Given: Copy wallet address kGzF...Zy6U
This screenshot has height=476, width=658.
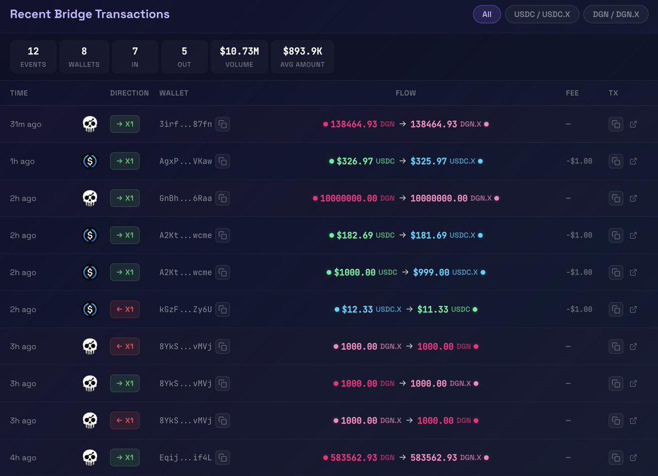Looking at the screenshot, I should click(223, 310).
